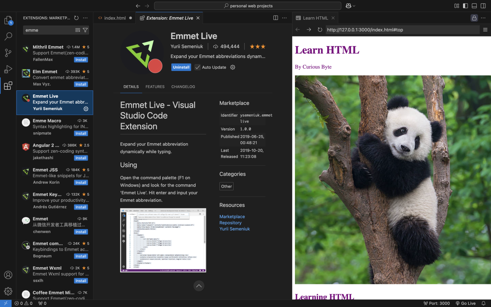The width and height of the screenshot is (491, 307).
Task: Open Emmet Live settings gear next to Auto Update
Action: 232,67
